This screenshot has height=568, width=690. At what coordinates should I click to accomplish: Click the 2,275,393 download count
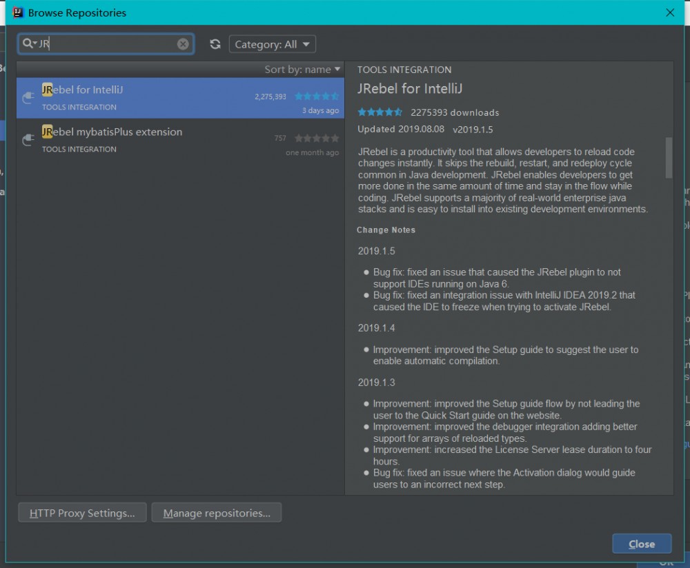(x=270, y=97)
